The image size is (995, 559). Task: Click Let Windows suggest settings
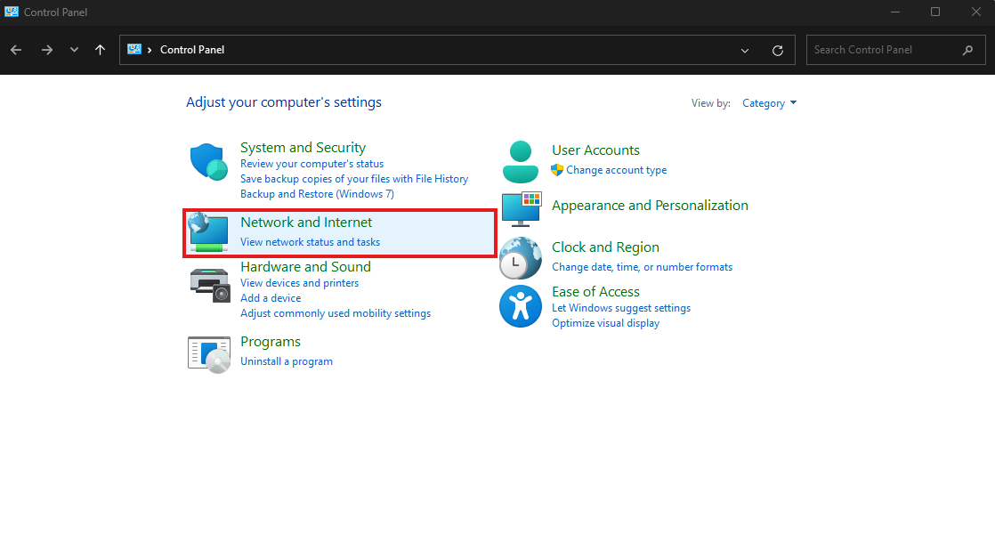click(621, 308)
